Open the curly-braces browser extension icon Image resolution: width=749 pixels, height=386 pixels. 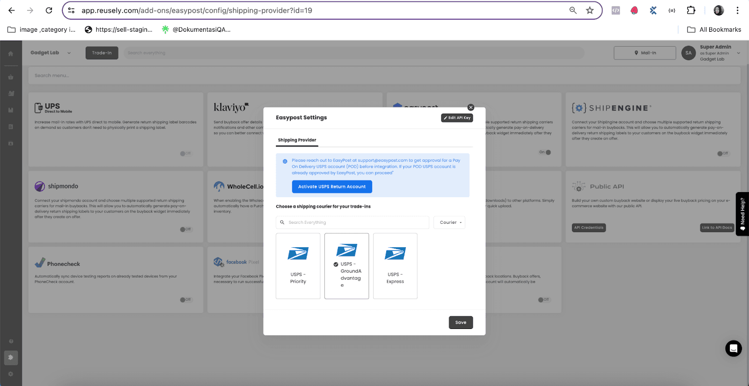tap(672, 10)
